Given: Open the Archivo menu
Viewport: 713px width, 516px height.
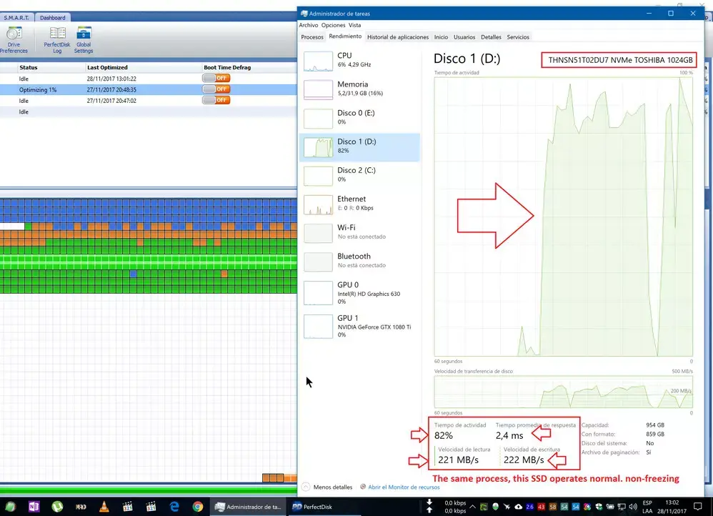Looking at the screenshot, I should [x=309, y=25].
